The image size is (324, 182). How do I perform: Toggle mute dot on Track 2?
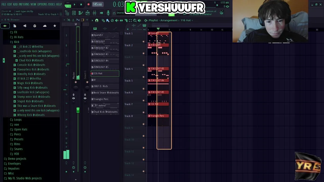144,53
